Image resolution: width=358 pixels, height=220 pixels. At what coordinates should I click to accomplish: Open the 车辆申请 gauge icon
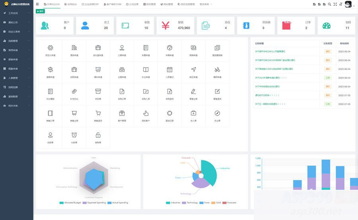pos(169,48)
